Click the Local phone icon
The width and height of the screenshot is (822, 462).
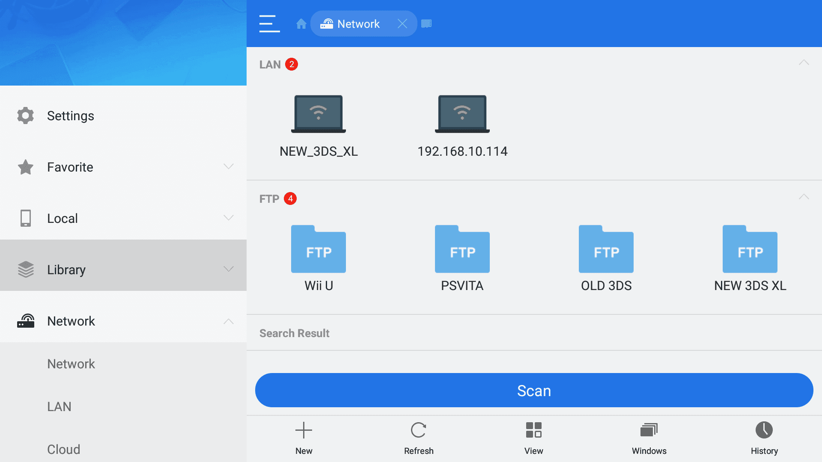pyautogui.click(x=26, y=218)
